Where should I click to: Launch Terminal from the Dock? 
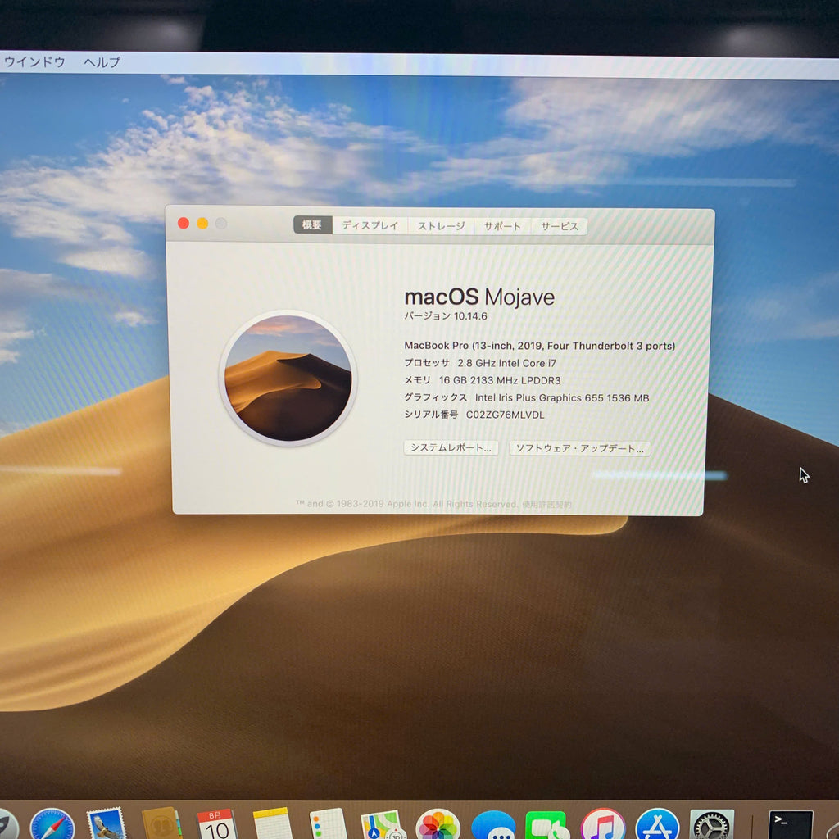791,826
